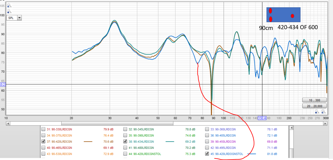Click the 71.1 dB value for trace 42

pyautogui.click(x=272, y=148)
